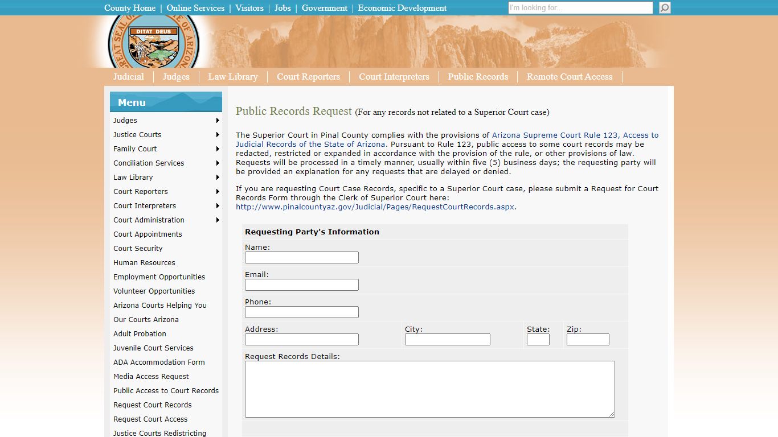Image resolution: width=778 pixels, height=437 pixels.
Task: Select the Judicial navigation tab
Action: pos(129,77)
